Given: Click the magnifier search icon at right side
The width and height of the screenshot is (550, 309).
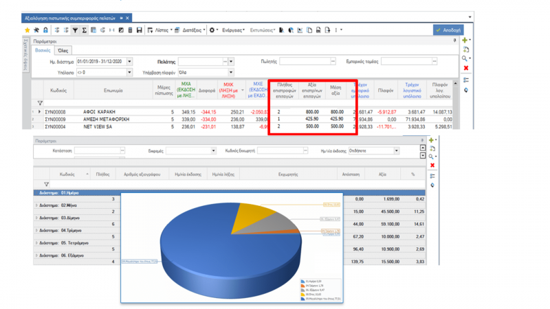Looking at the screenshot, I should tap(465, 58).
